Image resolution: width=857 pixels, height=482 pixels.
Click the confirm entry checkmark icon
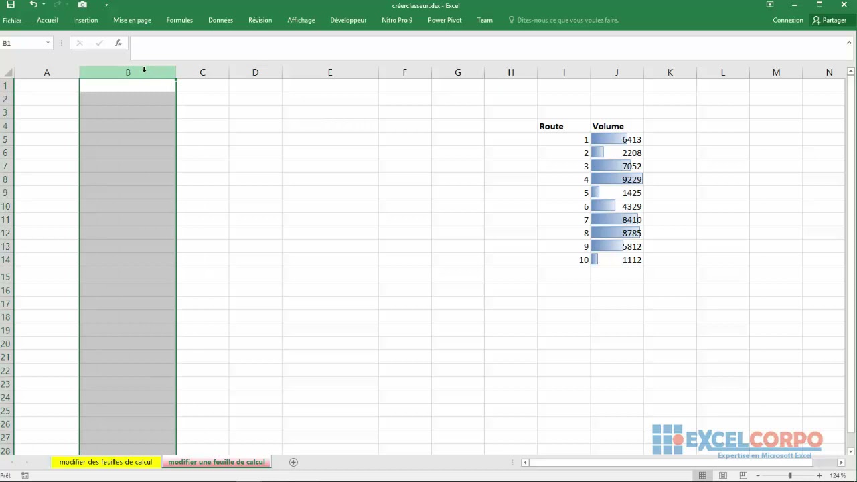point(99,43)
